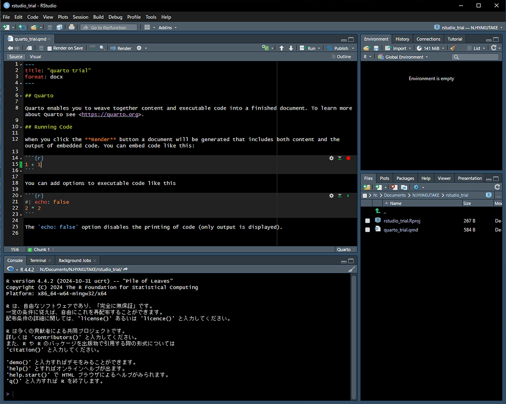Click the Rename file icon in Files pane
Image resolution: width=506 pixels, height=404 pixels.
(404, 187)
